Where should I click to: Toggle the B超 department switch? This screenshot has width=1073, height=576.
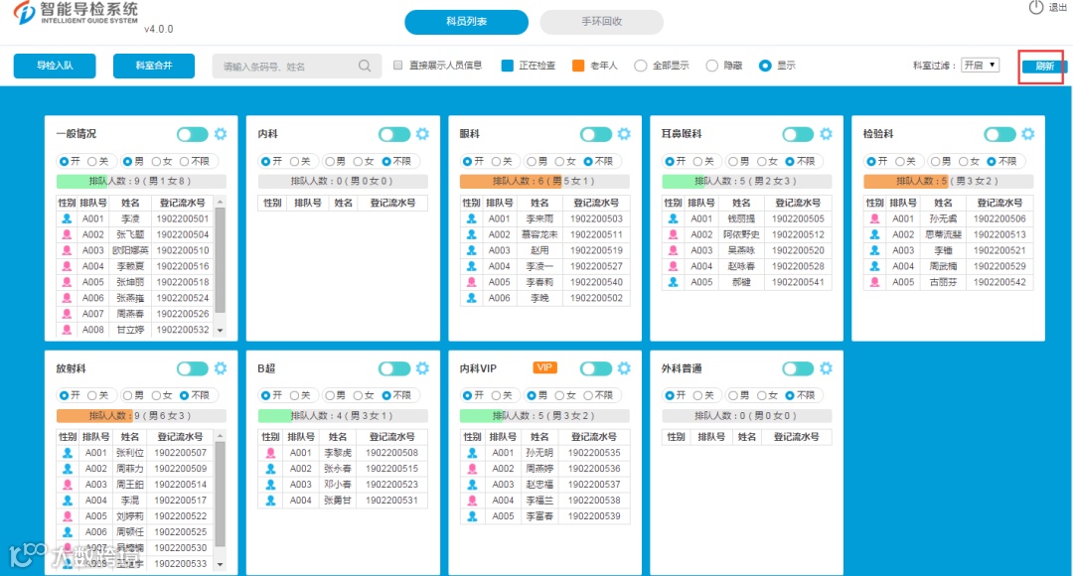(394, 368)
